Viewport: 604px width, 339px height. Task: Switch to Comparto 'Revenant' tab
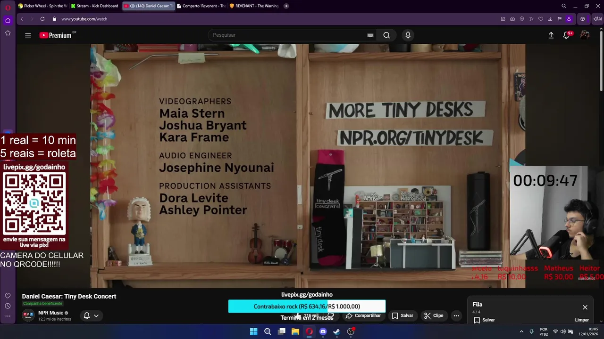coord(201,6)
